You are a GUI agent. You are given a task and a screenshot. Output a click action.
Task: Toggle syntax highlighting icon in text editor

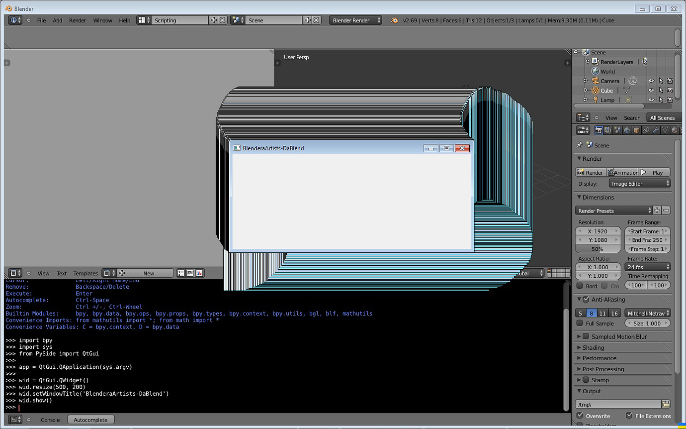tap(199, 273)
